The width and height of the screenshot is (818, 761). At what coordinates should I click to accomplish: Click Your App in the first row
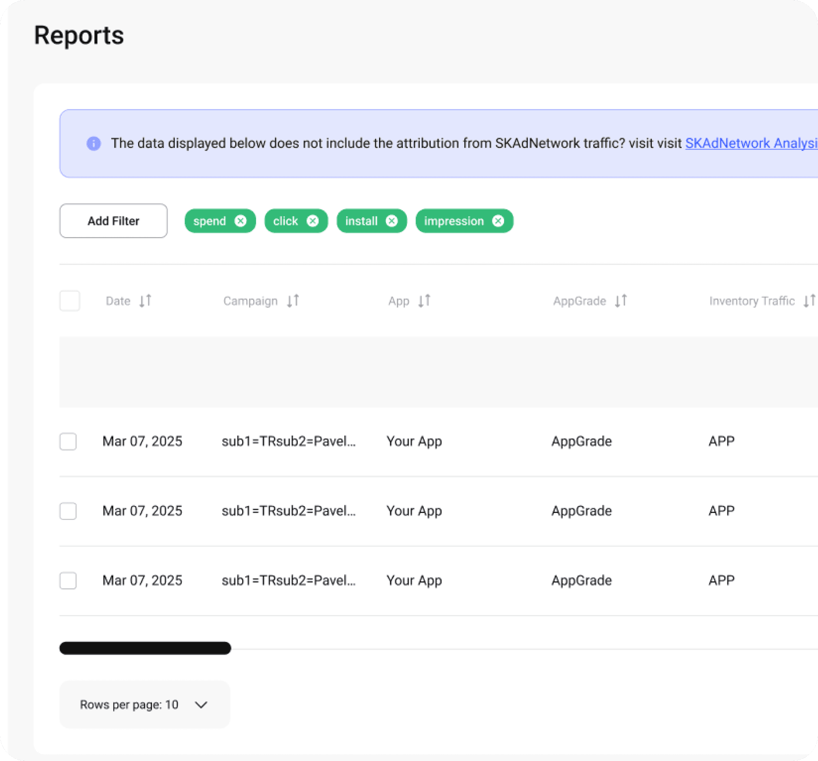[414, 441]
